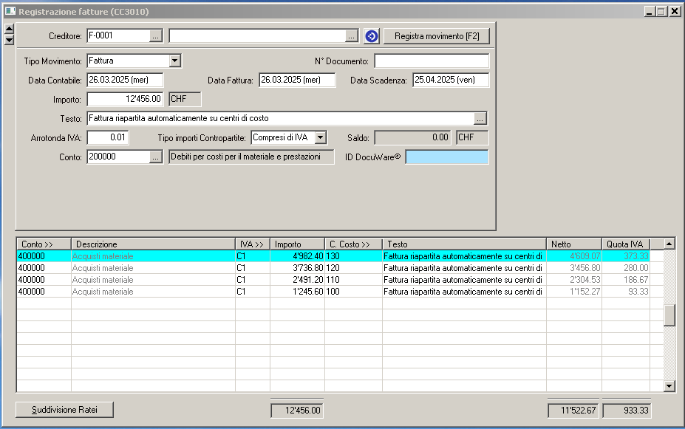Expand Tipo importi Contropartite dropdown
The height and width of the screenshot is (429, 685).
[x=320, y=137]
